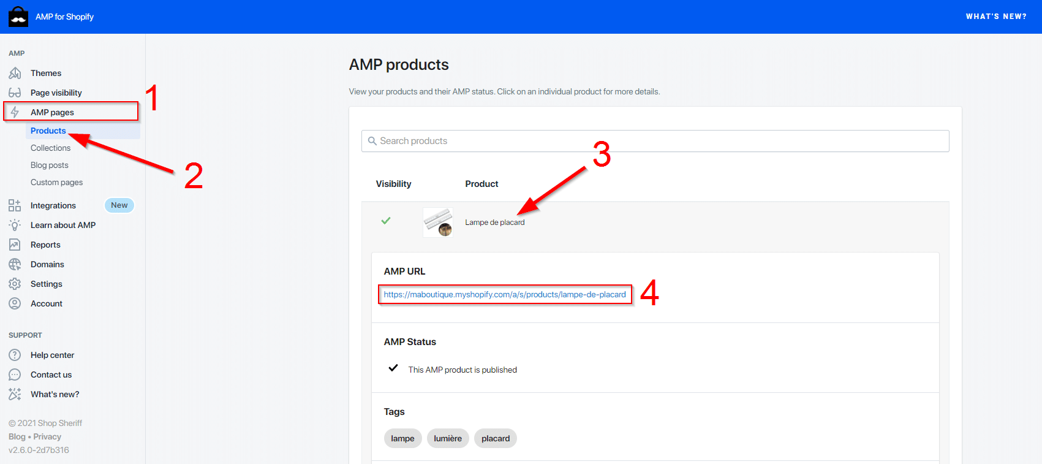Open the lampe-de-placard AMP URL link
Image resolution: width=1042 pixels, height=464 pixels.
tap(505, 294)
